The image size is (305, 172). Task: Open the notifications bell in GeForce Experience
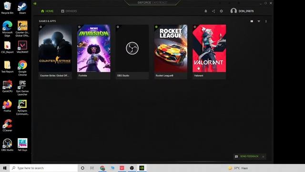coord(205,11)
